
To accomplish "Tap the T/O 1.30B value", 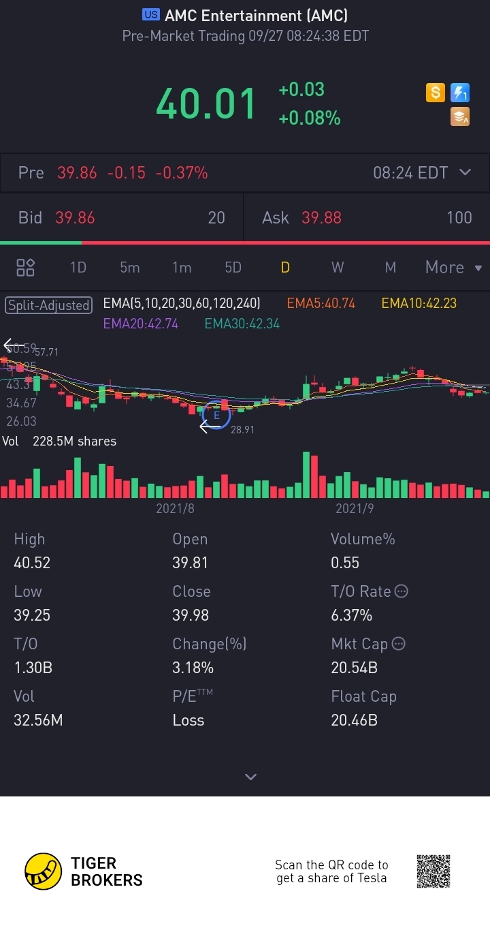I will [x=33, y=668].
